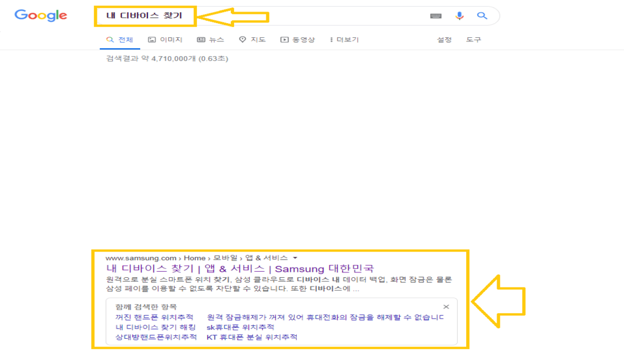Screen dimensions: 624x351
Task: Open the 뉴스 tab
Action: point(210,40)
